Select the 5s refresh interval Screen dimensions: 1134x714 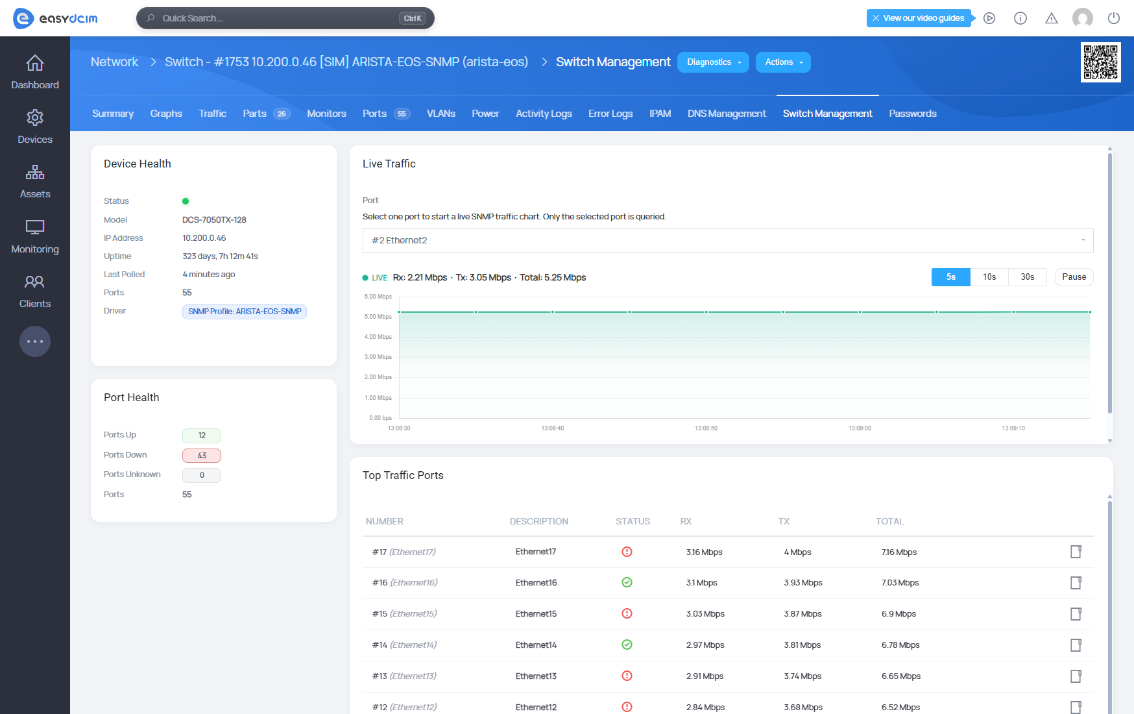point(951,277)
